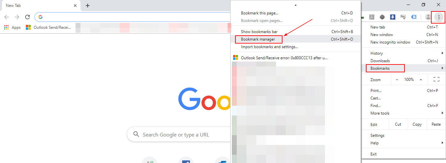Increase zoom with the plus button
This screenshot has width=446, height=163.
421,80
